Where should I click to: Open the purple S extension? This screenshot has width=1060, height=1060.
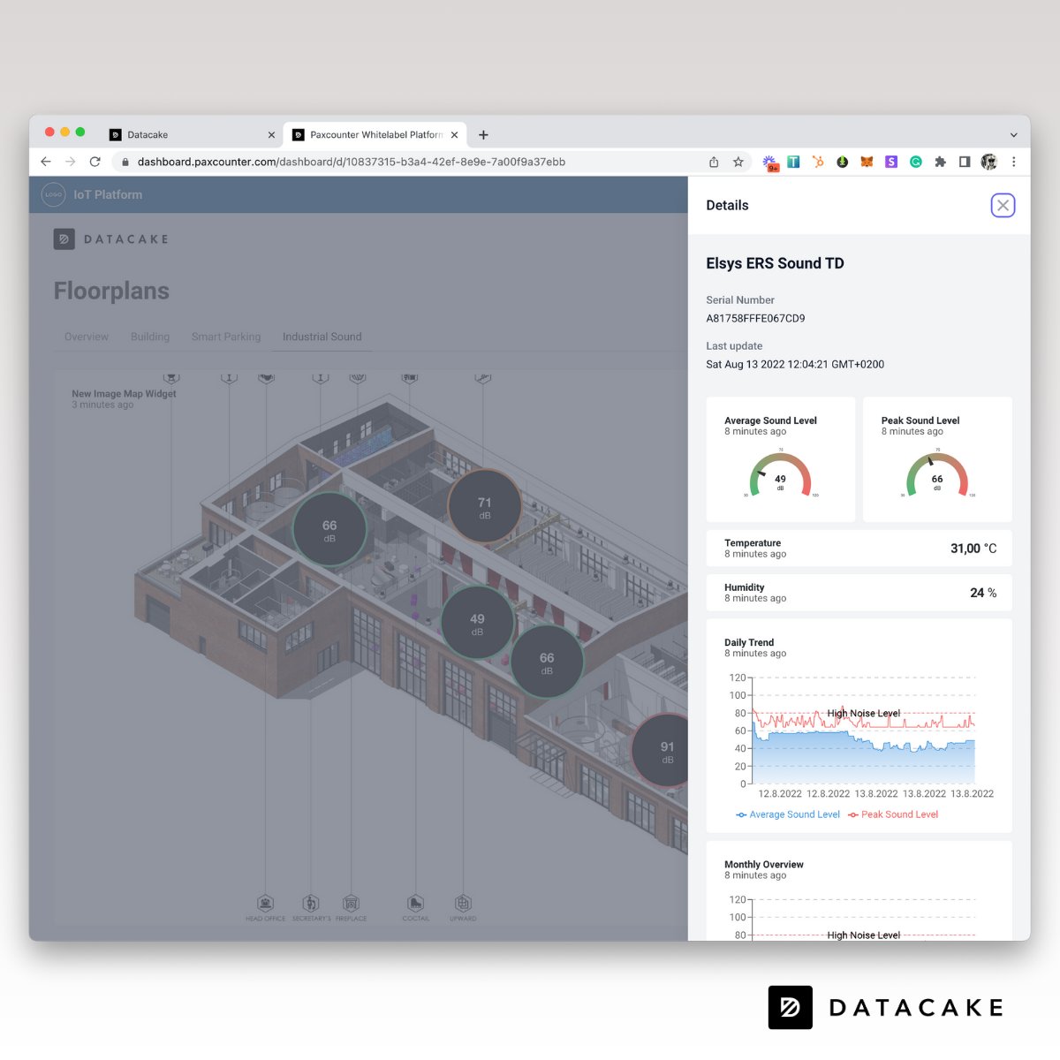891,162
